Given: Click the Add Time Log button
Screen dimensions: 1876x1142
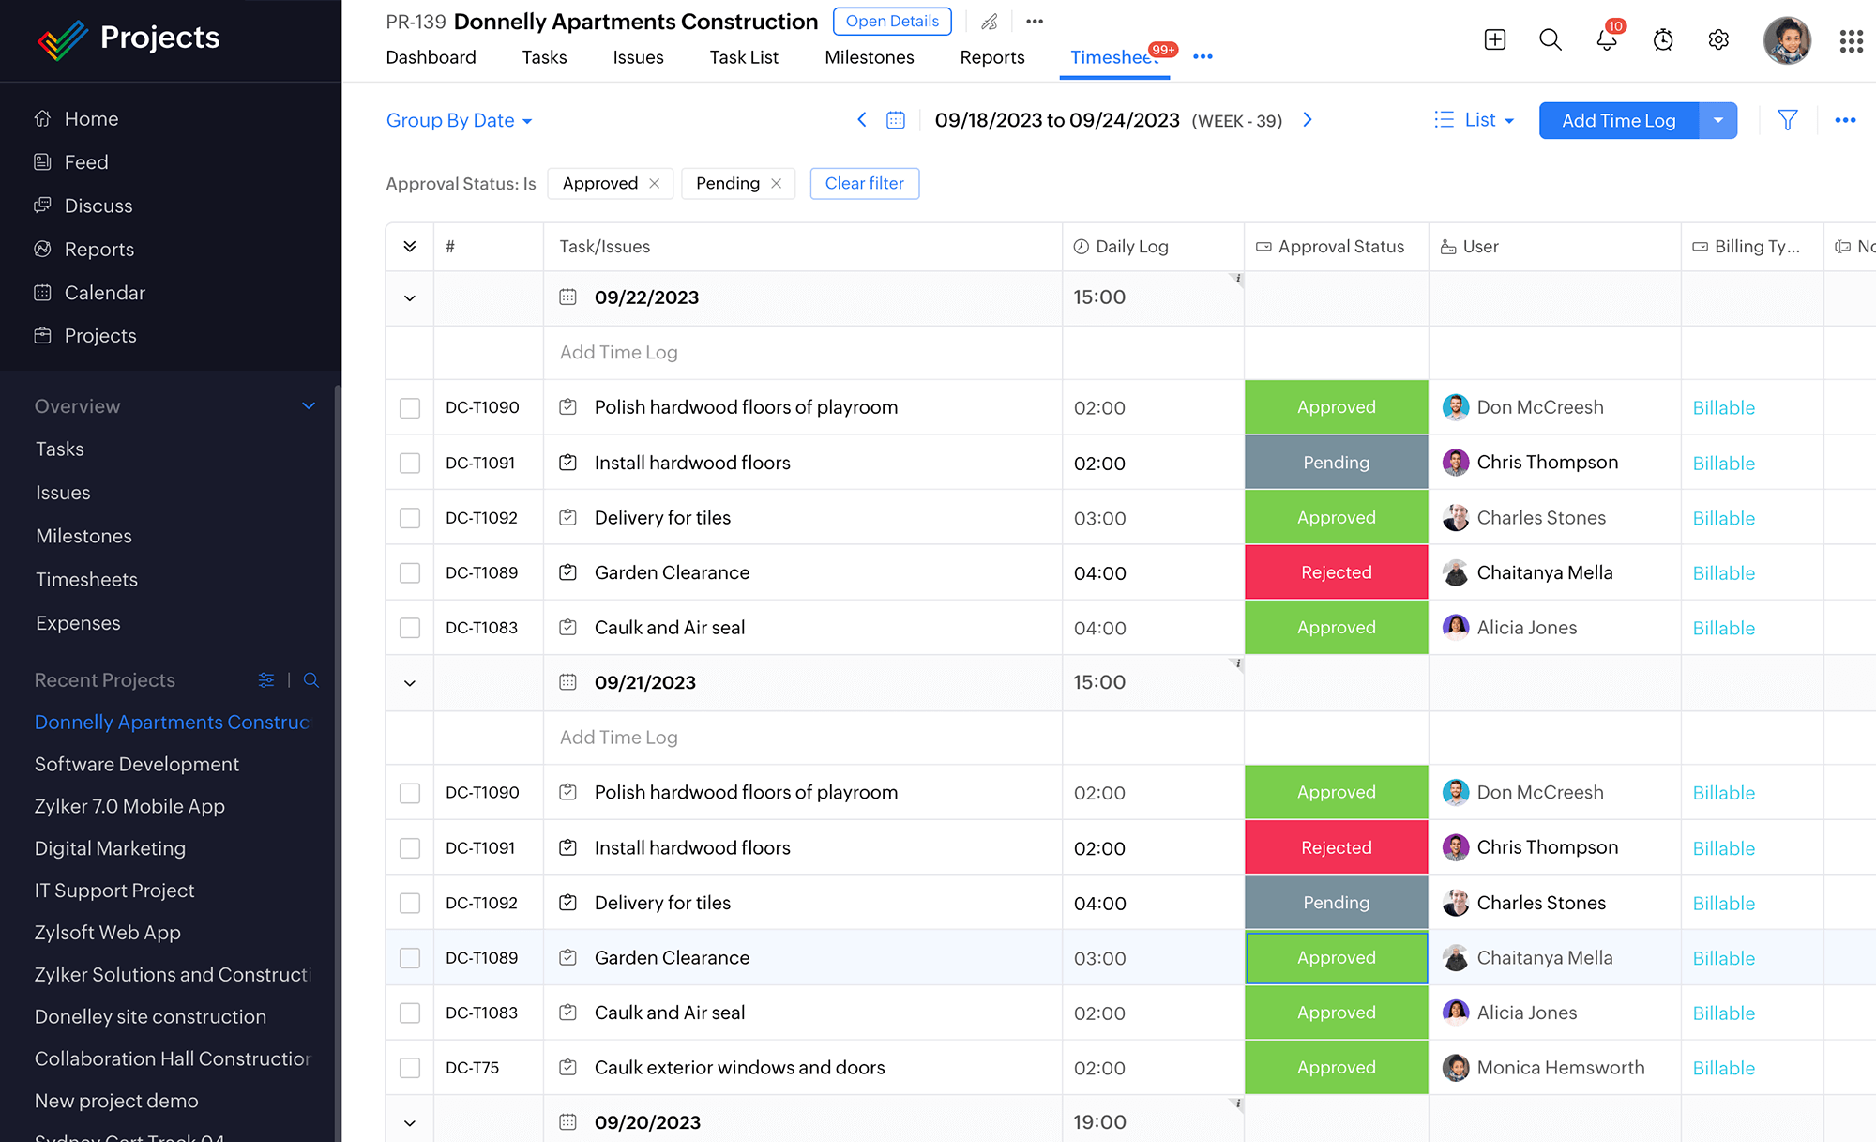Looking at the screenshot, I should pos(1617,119).
